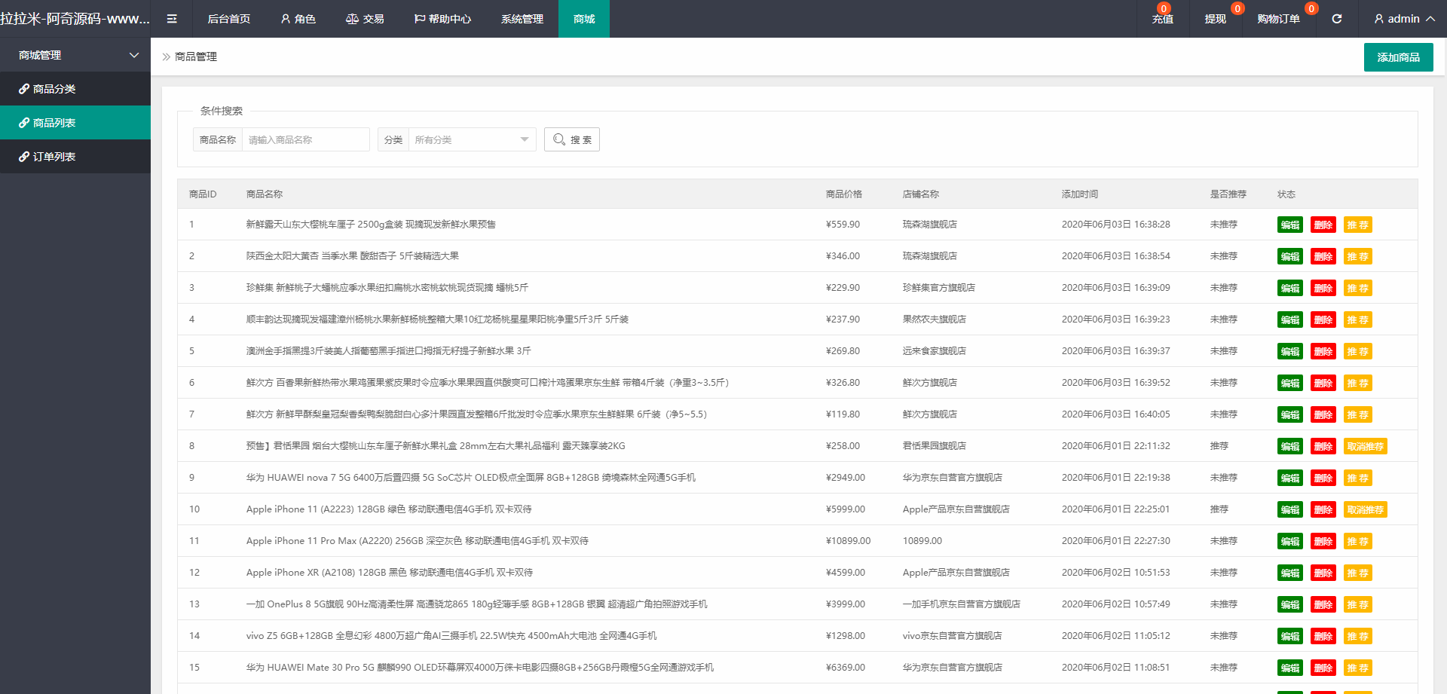Switch to the 系统管理 menu

(x=522, y=19)
